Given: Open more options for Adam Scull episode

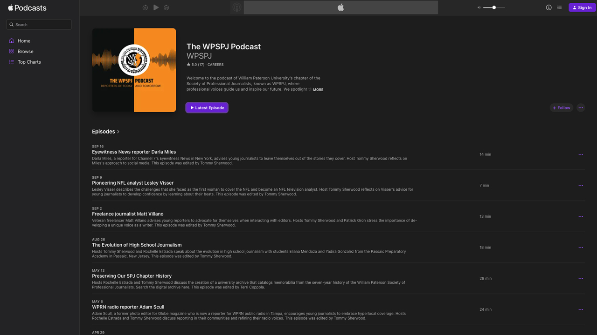Looking at the screenshot, I should tap(581, 309).
